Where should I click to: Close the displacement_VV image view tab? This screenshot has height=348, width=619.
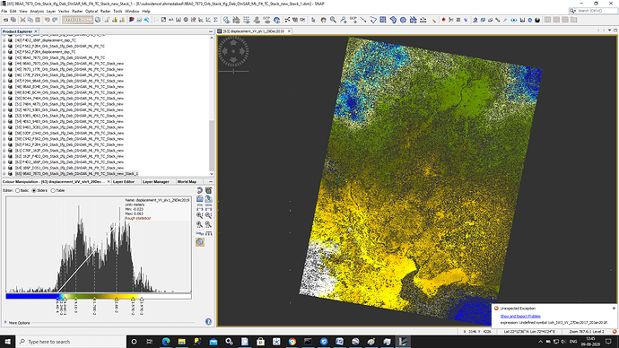tap(289, 30)
